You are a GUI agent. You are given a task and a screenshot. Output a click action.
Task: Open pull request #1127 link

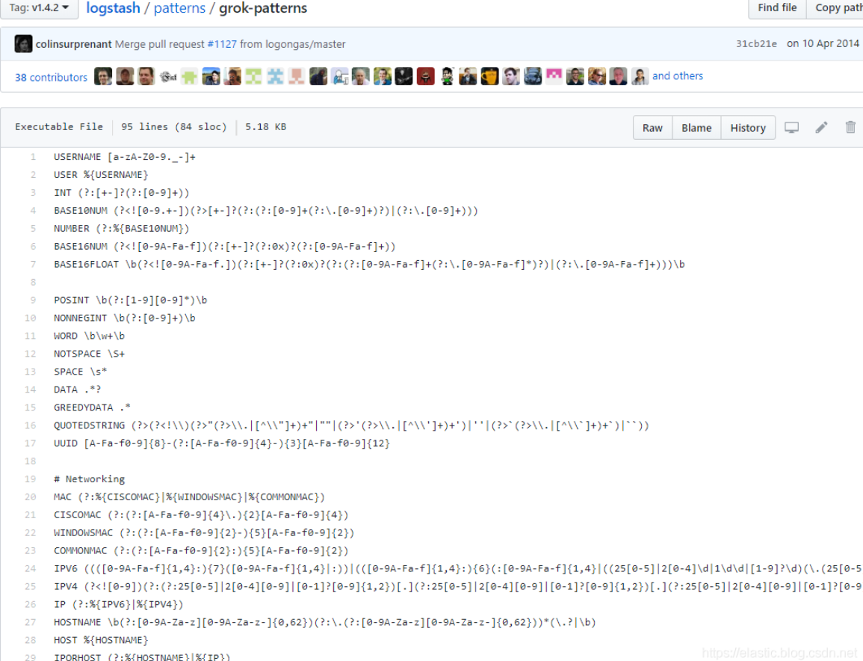[x=222, y=44]
